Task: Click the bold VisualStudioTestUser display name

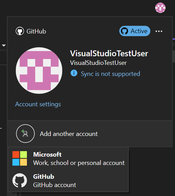Action: point(109,53)
